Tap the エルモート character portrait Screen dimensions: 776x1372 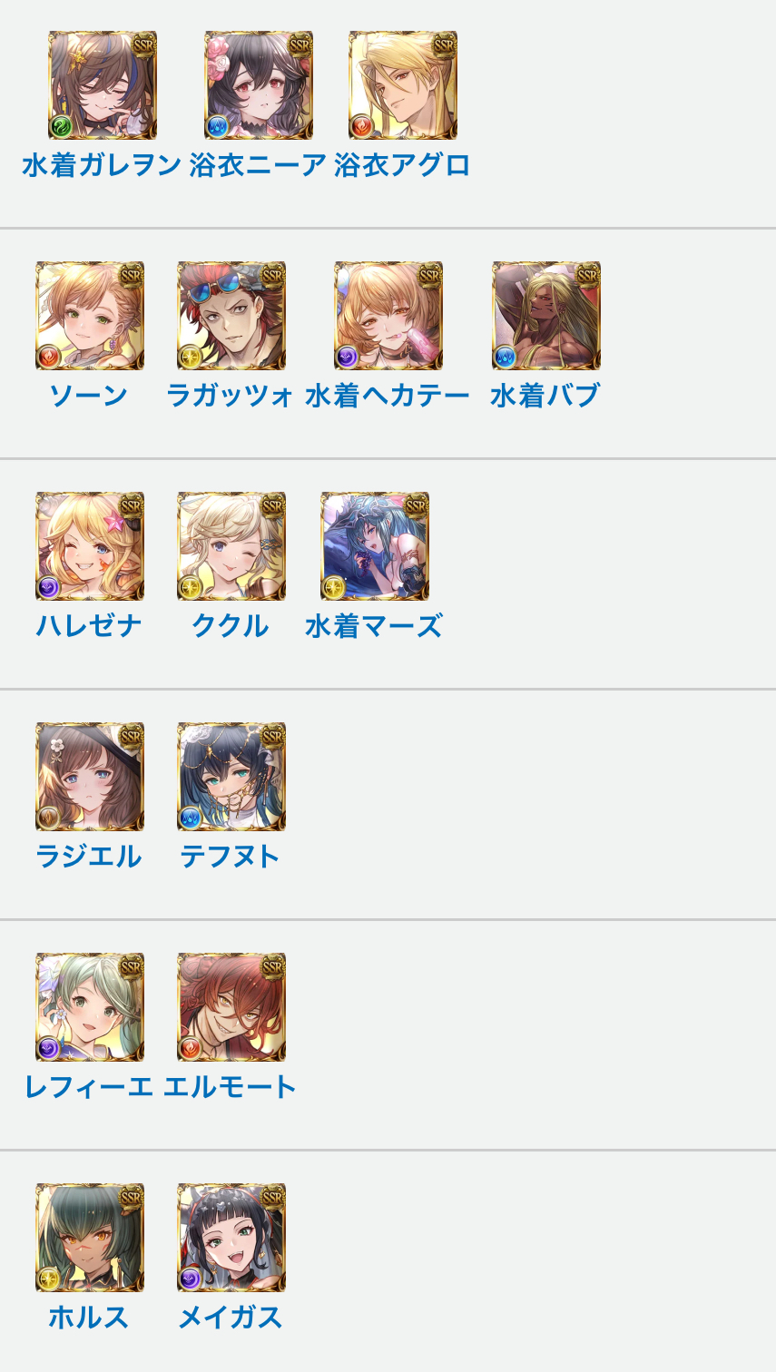click(231, 1007)
